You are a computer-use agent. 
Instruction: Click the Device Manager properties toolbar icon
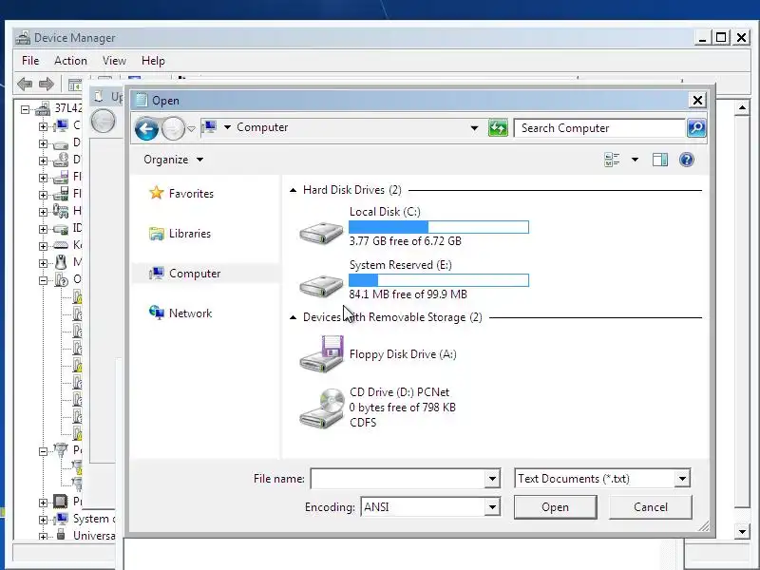click(75, 85)
